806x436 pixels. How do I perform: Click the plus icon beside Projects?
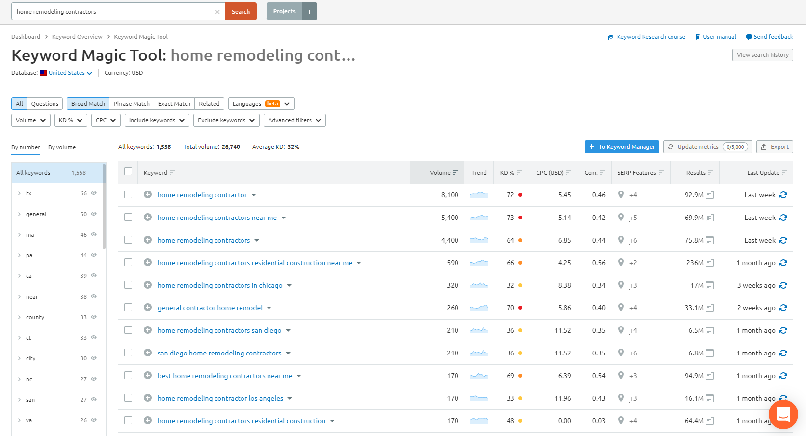click(310, 12)
